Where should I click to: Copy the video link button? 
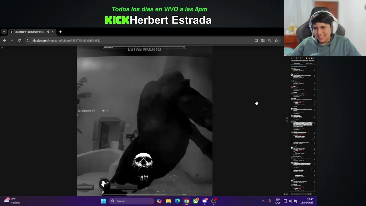coord(312,61)
